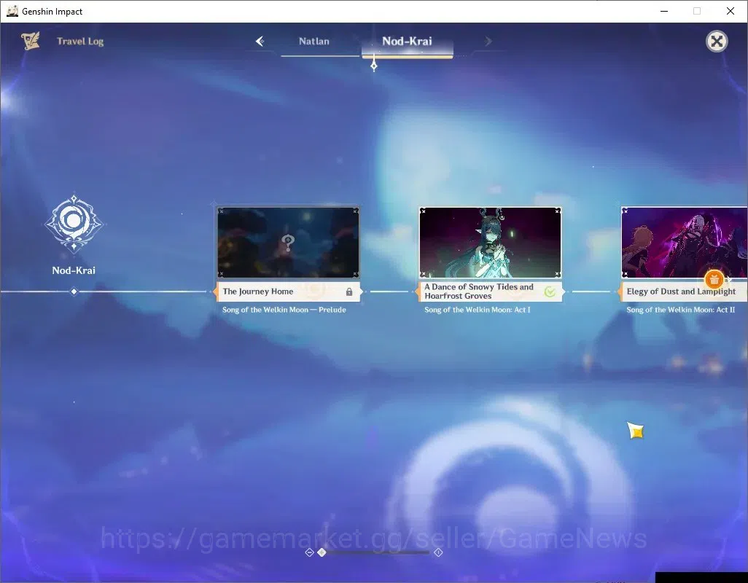Image resolution: width=748 pixels, height=583 pixels.
Task: Open Elegy of Dust and Lamplight thumbnail
Action: click(684, 242)
